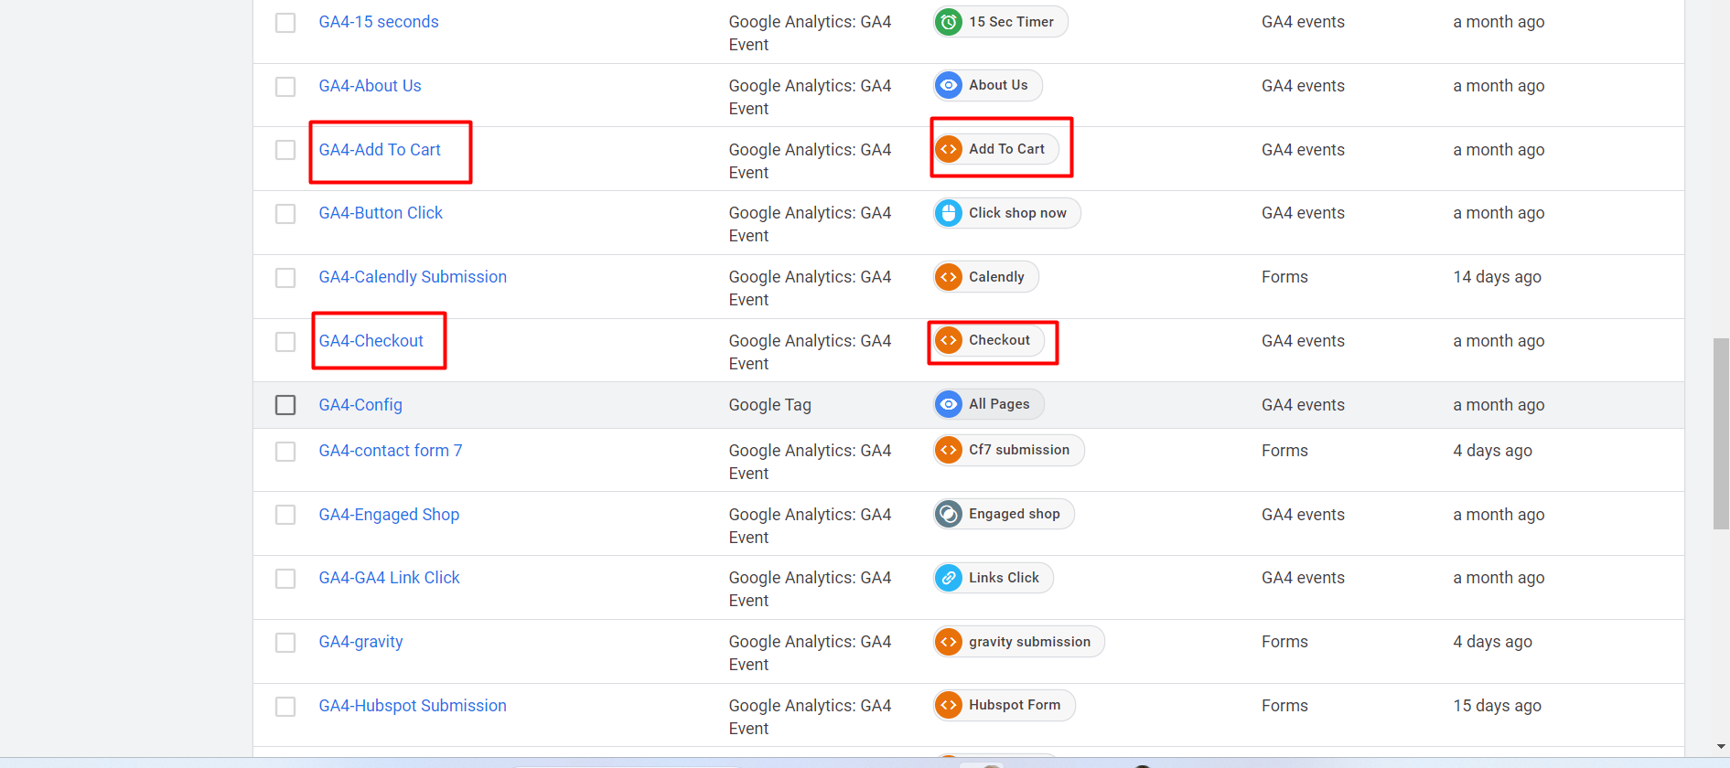Open the GA4-GA4 Link Click tag
1730x768 pixels.
tap(389, 578)
